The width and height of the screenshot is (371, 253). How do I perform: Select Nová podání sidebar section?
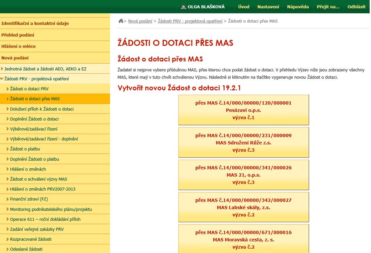click(x=55, y=58)
